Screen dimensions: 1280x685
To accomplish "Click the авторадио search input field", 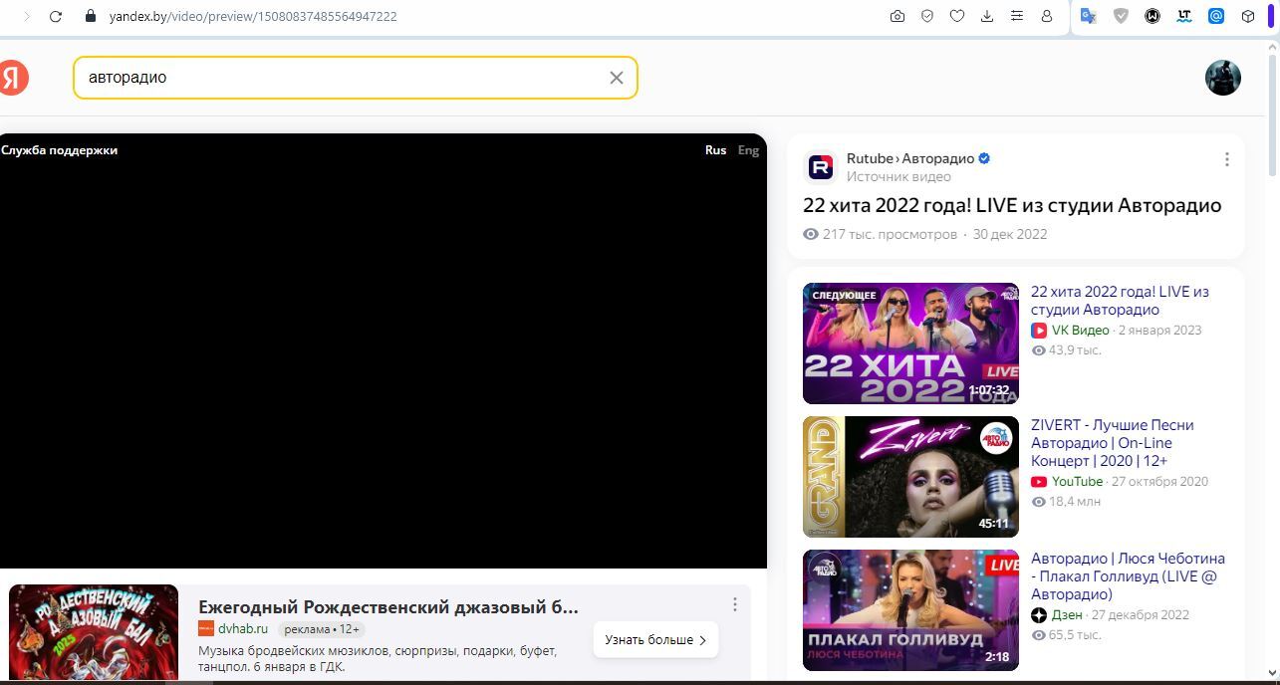I will point(339,78).
